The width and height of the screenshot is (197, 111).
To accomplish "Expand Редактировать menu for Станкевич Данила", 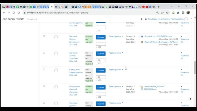I will tap(116, 103).
